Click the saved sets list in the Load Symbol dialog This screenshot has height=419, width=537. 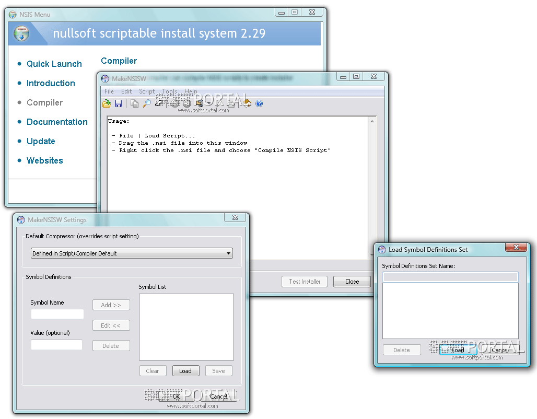(x=450, y=310)
